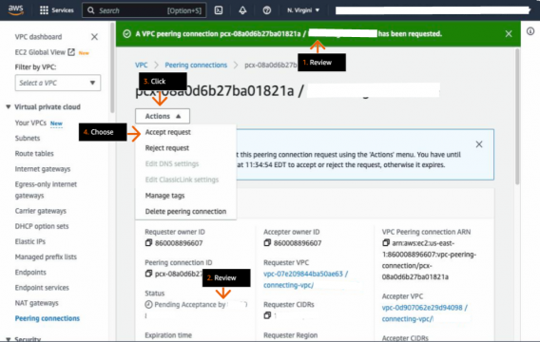Open Elastic IPs in sidebar
540x342 pixels.
(30, 241)
